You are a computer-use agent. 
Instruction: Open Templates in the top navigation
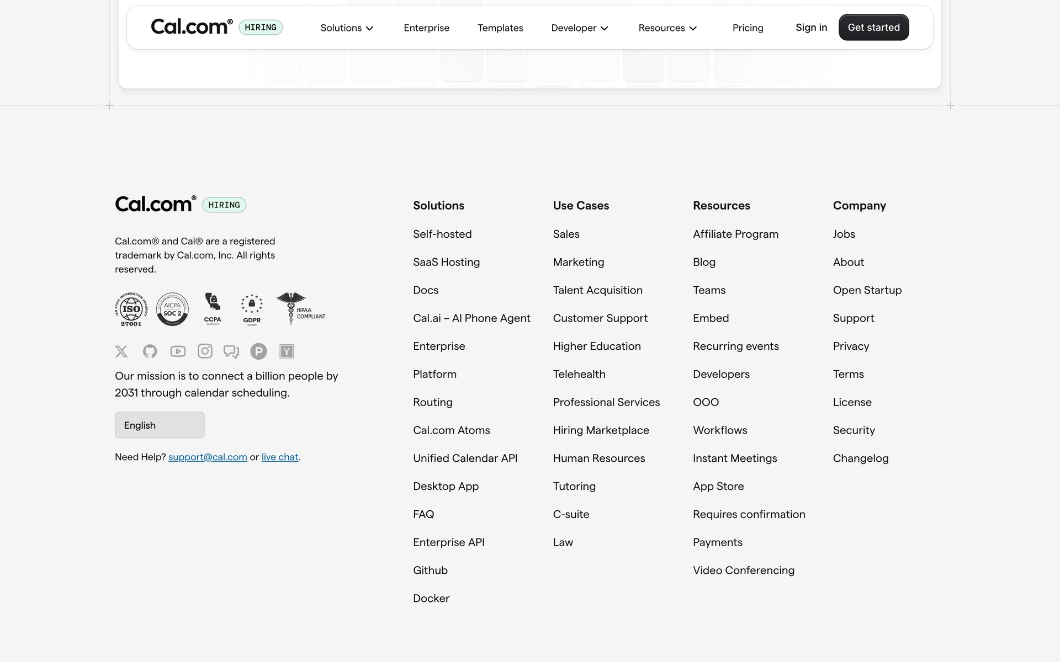(500, 28)
